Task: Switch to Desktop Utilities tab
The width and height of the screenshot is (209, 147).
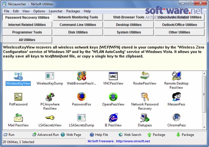Action: (129, 25)
